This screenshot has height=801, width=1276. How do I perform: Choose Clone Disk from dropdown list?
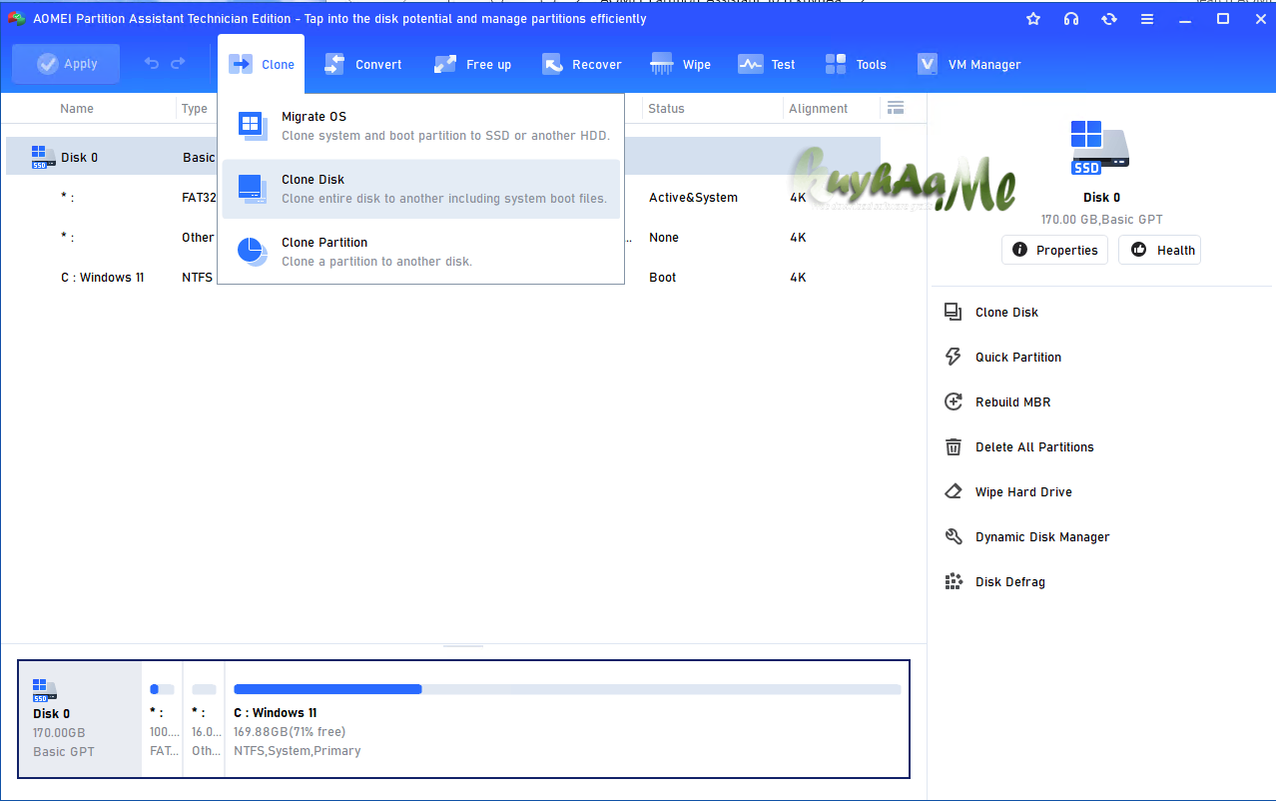[x=421, y=189]
